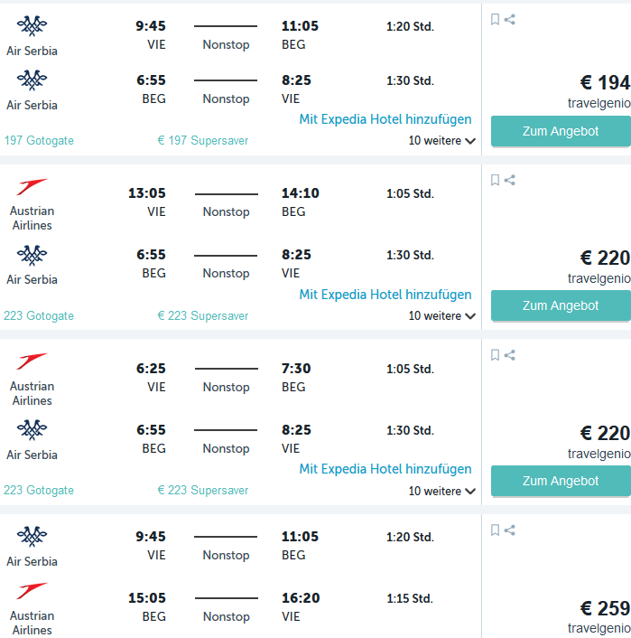Expand 10 weitere for the 13:05 flight
The image size is (631, 638).
[442, 315]
